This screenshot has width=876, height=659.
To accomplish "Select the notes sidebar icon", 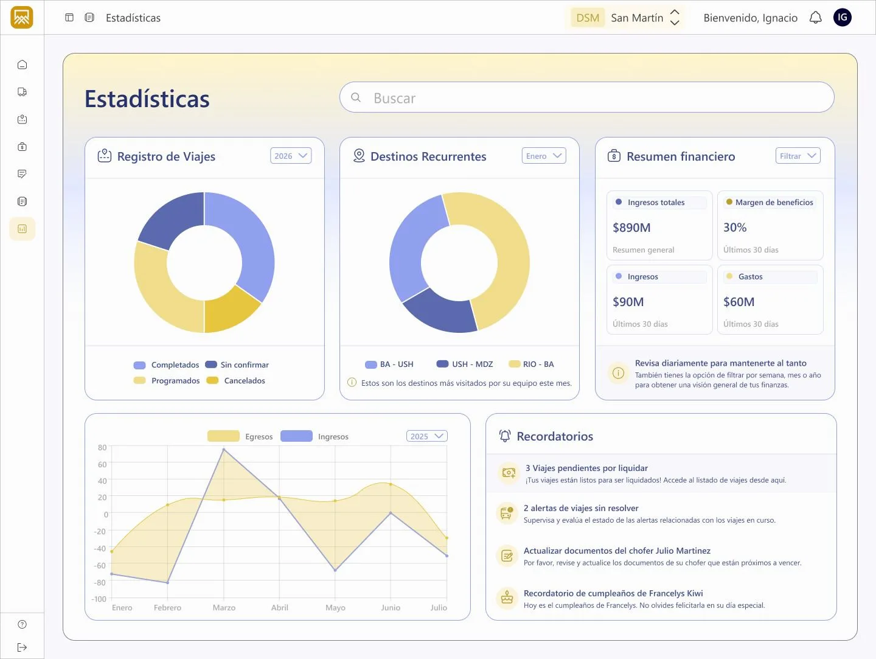I will [22, 174].
